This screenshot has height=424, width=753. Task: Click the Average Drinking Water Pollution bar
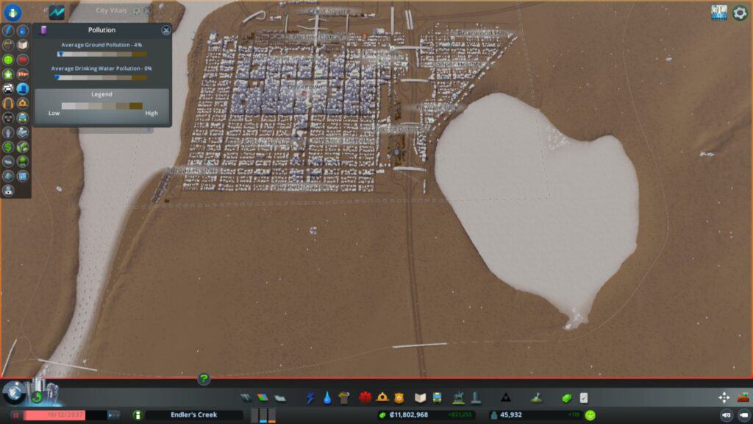point(101,77)
